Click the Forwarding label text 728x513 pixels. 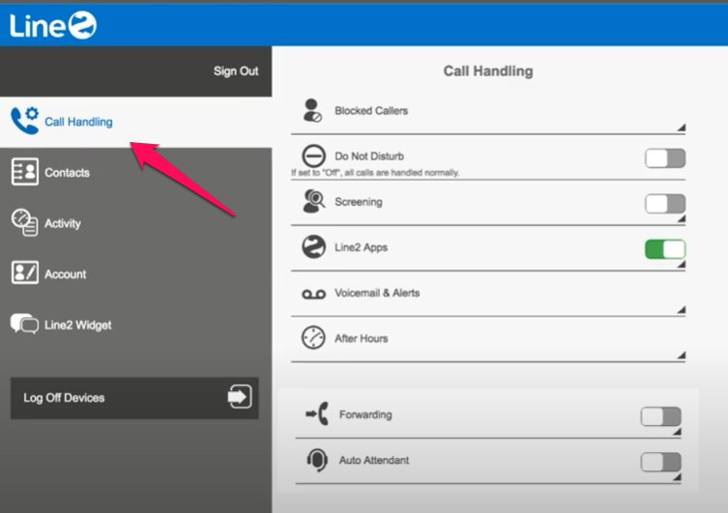click(x=365, y=414)
